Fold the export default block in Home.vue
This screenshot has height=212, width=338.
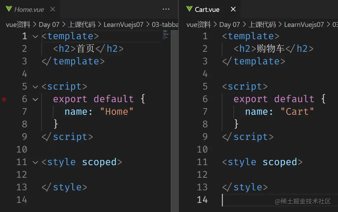(35, 99)
